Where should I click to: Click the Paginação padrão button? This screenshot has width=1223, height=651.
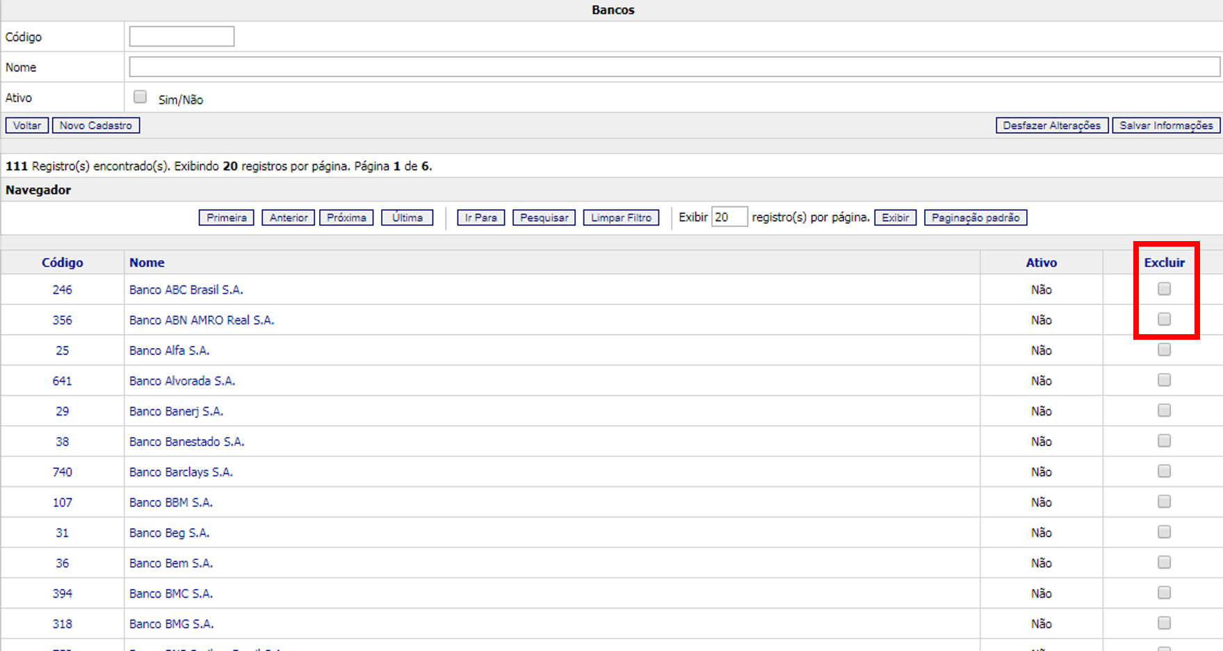[975, 218]
